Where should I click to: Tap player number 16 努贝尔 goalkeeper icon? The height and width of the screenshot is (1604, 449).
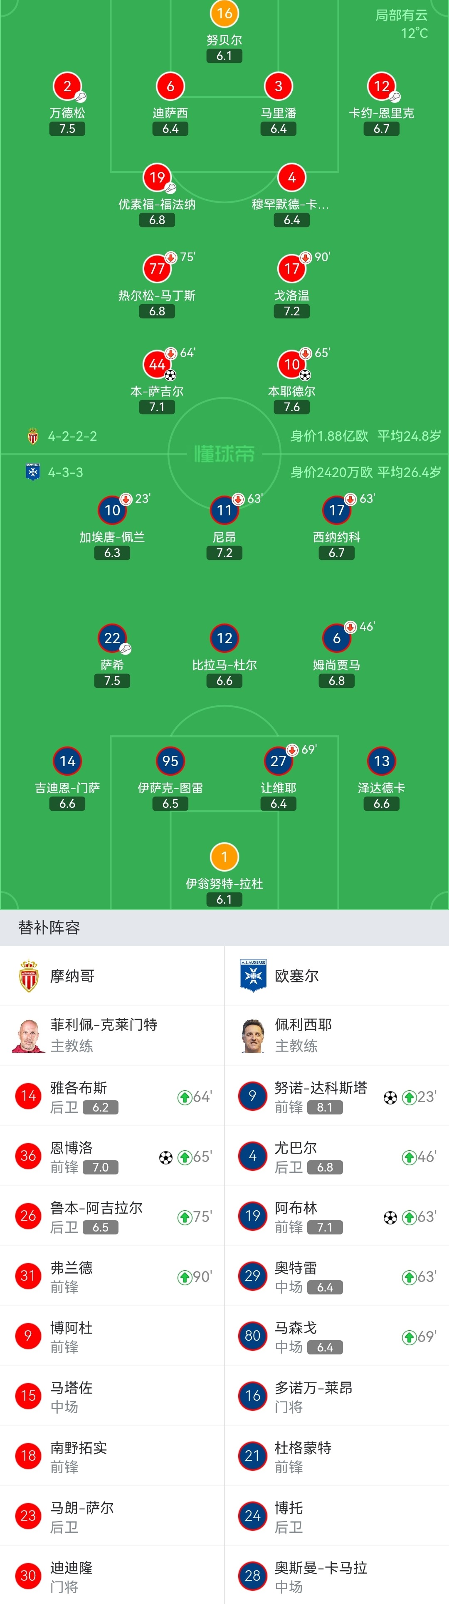pos(224,13)
